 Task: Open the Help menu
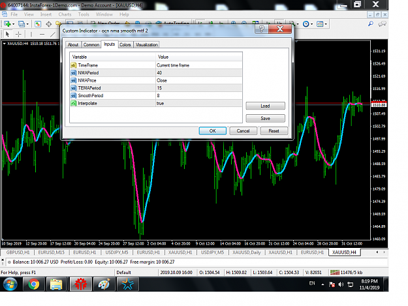124,14
